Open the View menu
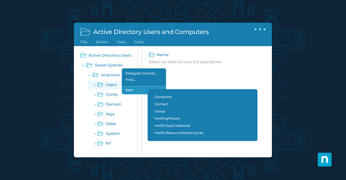 click(x=121, y=42)
